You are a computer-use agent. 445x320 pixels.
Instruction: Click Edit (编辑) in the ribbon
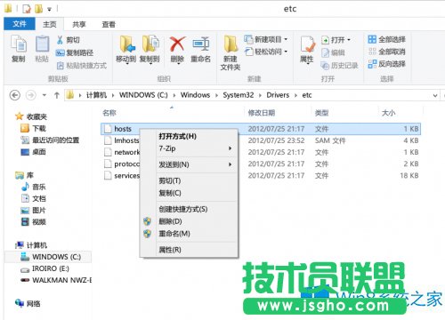[333, 52]
